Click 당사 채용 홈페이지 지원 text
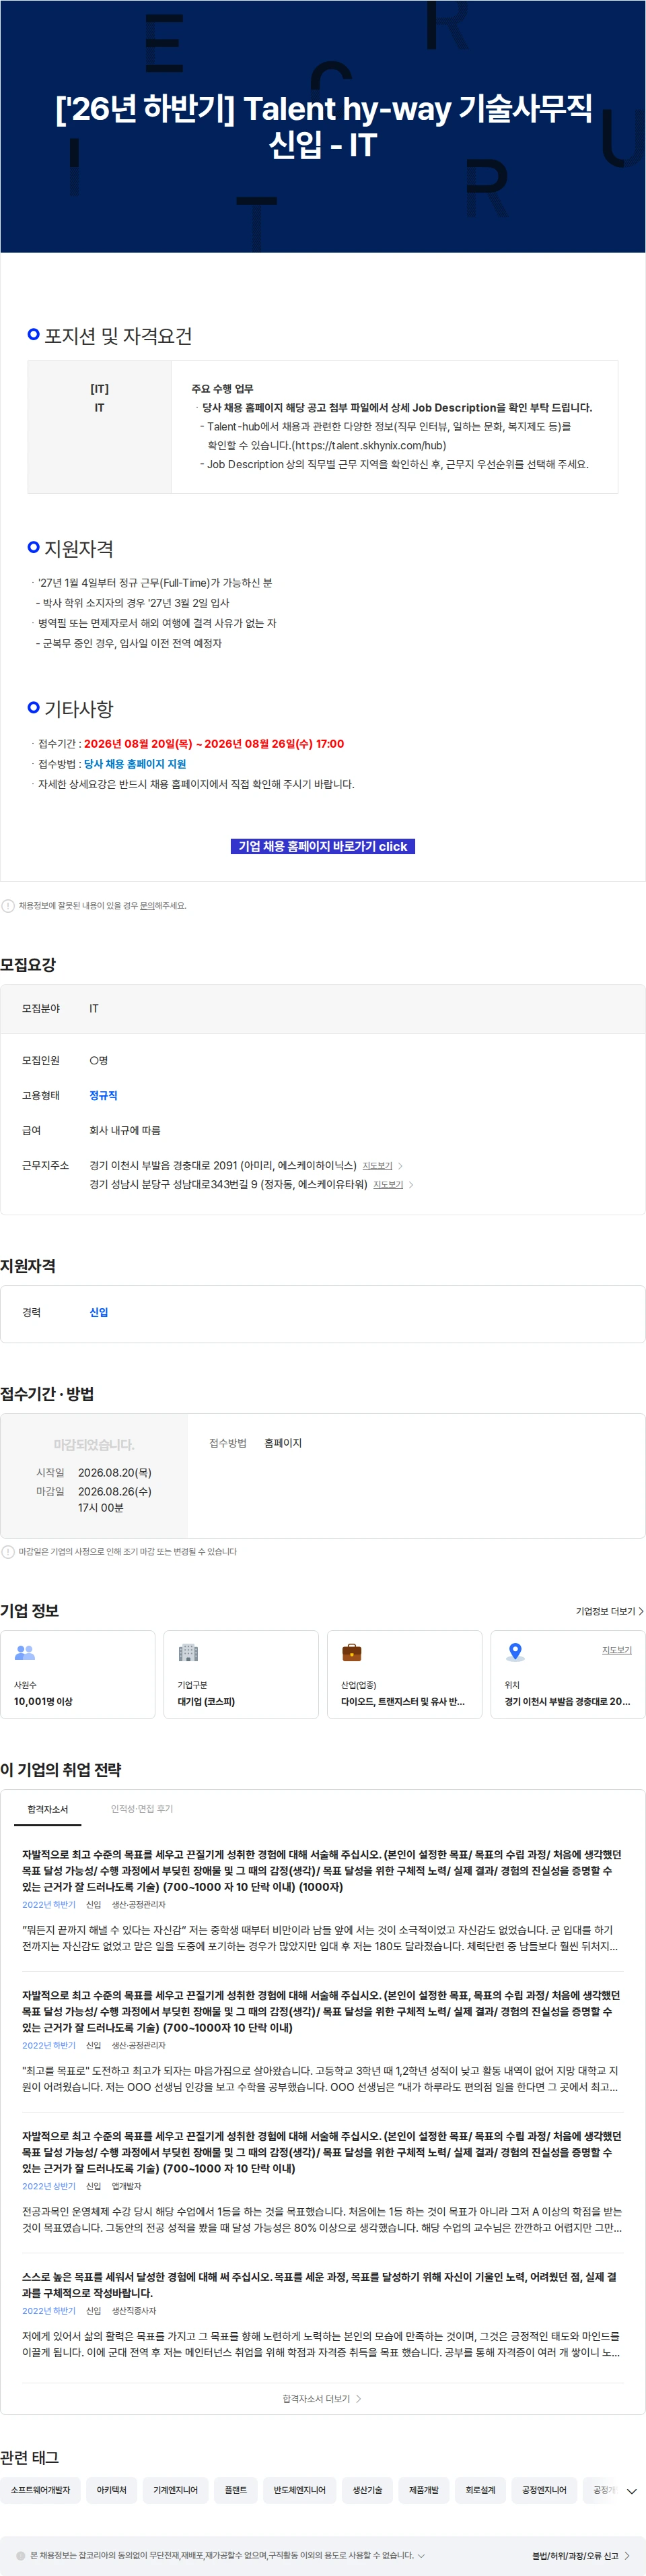This screenshot has height=2576, width=646. coord(135,764)
